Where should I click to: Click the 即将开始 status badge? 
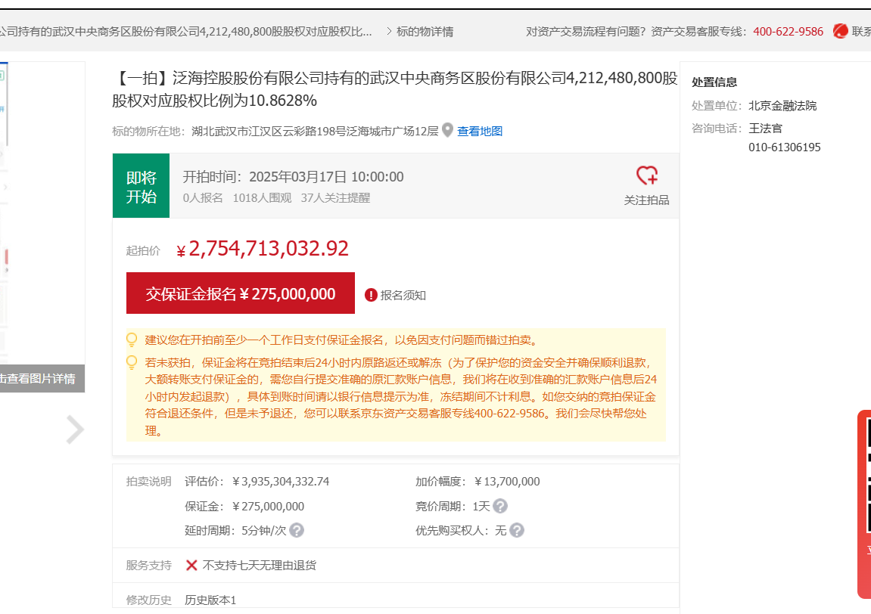pos(141,186)
